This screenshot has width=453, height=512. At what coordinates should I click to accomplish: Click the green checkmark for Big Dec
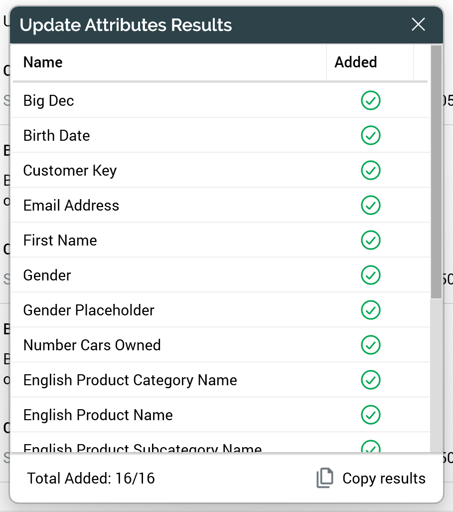[370, 100]
